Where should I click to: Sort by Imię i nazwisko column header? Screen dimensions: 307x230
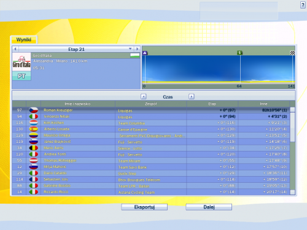(78, 104)
